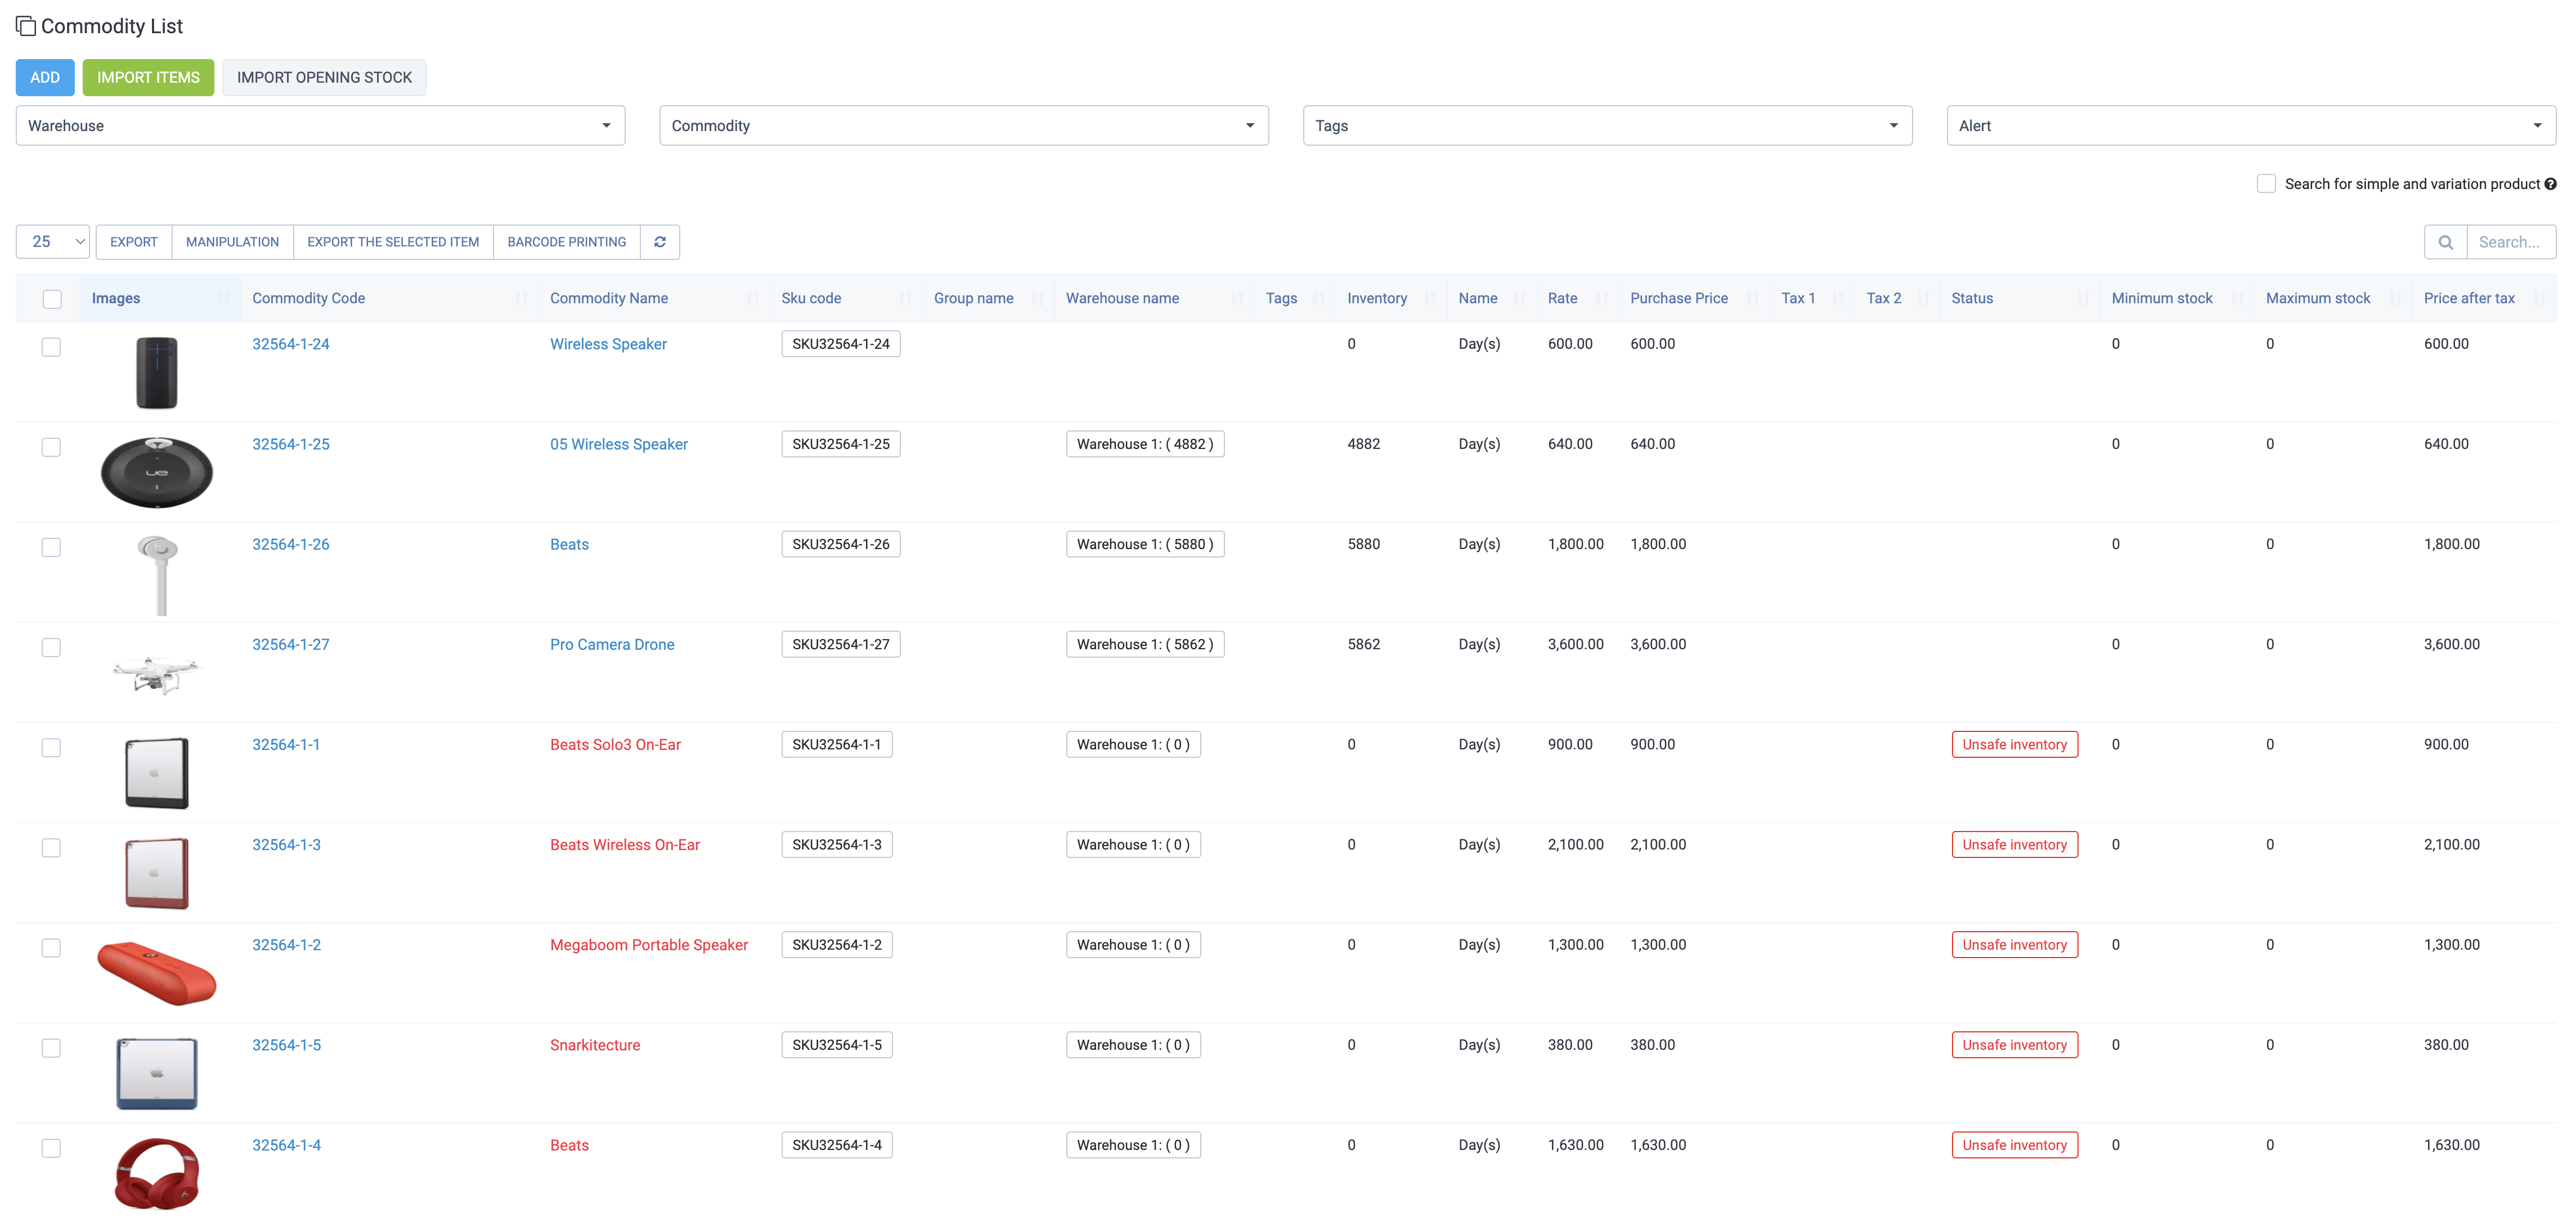Viewport: 2576px width, 1222px height.
Task: Open the Warehouse filter dropdown
Action: (320, 126)
